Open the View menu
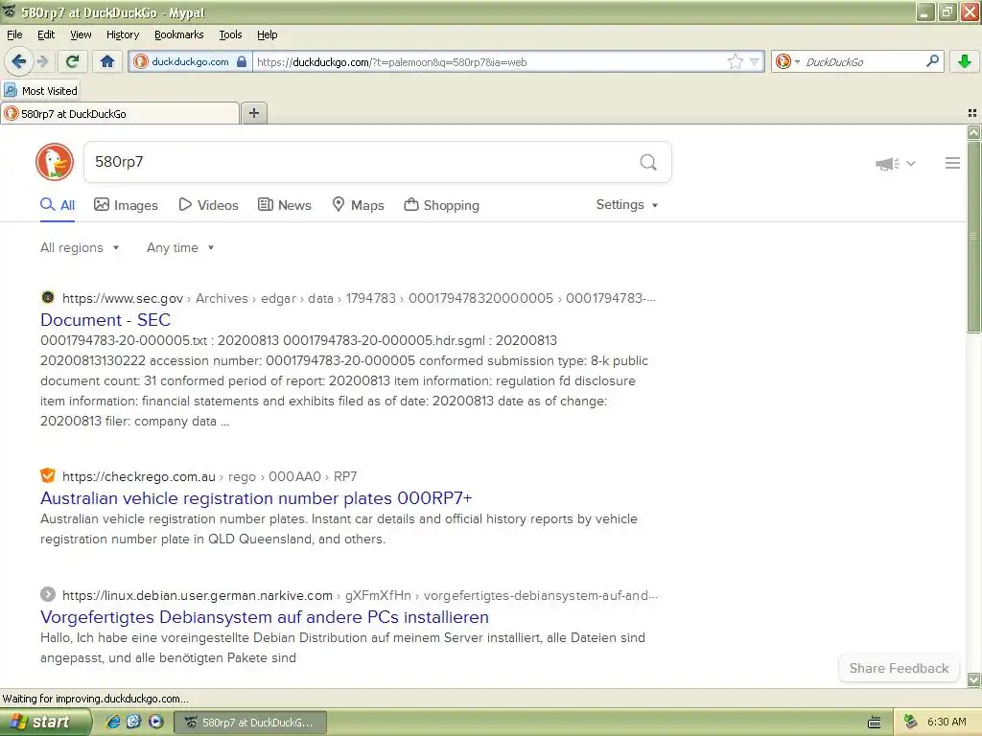The image size is (982, 736). tap(81, 34)
